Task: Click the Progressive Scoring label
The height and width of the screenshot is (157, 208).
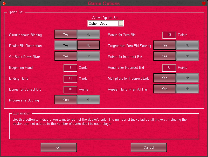Action: [24, 100]
